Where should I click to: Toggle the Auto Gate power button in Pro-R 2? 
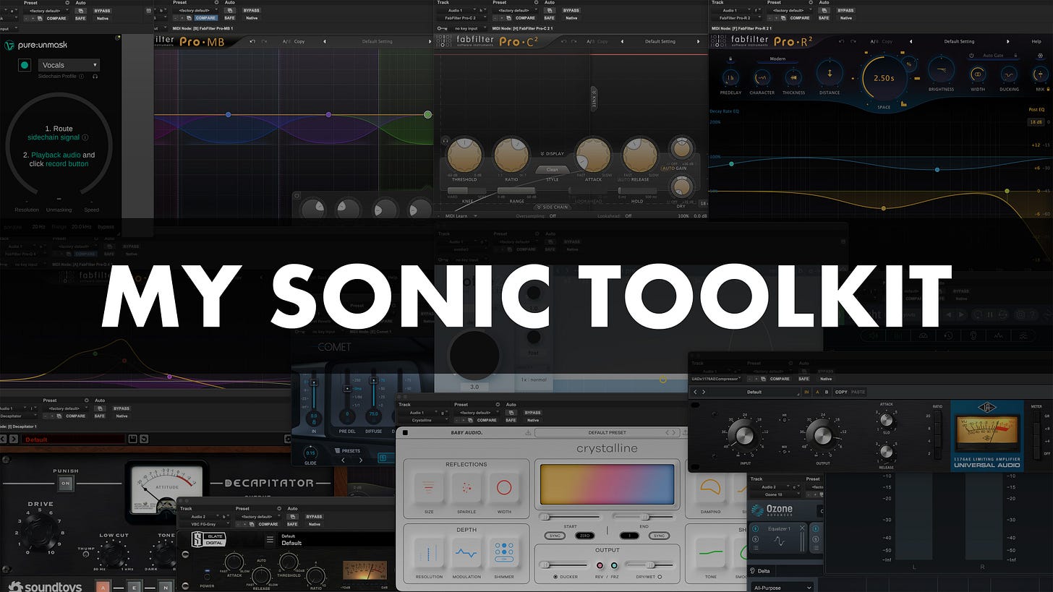[x=972, y=55]
